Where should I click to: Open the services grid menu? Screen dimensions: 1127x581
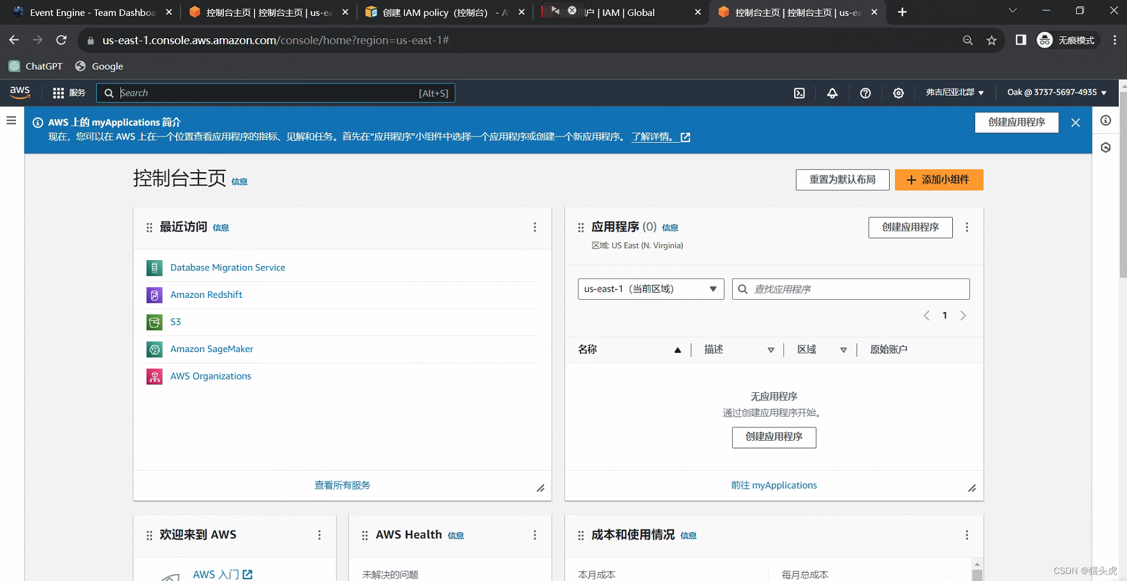(x=69, y=93)
